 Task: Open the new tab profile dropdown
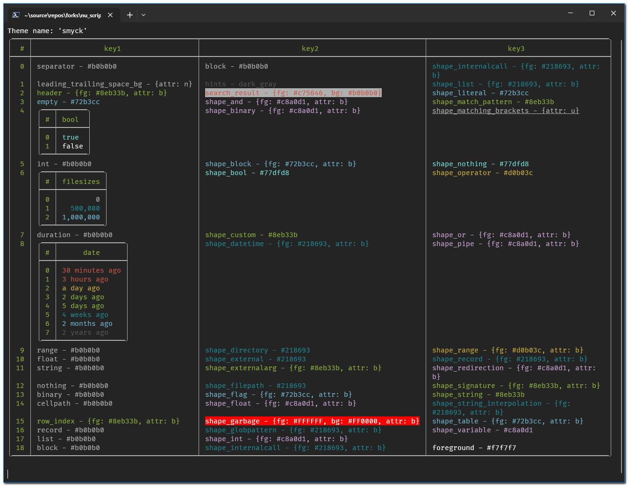[x=143, y=15]
